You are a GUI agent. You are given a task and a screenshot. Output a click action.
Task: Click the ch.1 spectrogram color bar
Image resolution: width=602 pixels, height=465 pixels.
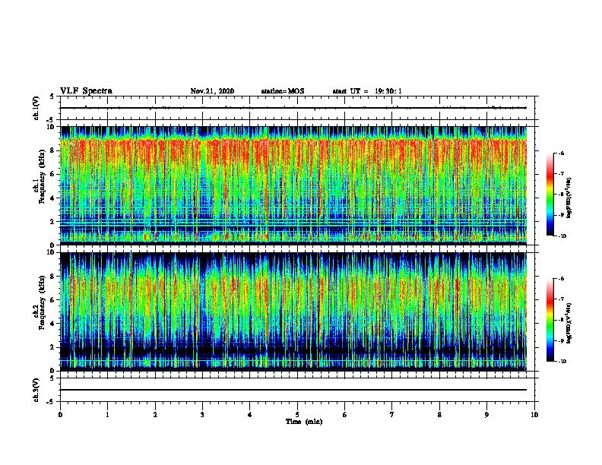[550, 195]
